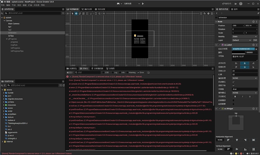The width and height of the screenshot is (260, 155).
Task: Open the Layer dropdown in inspector
Action: tap(240, 40)
